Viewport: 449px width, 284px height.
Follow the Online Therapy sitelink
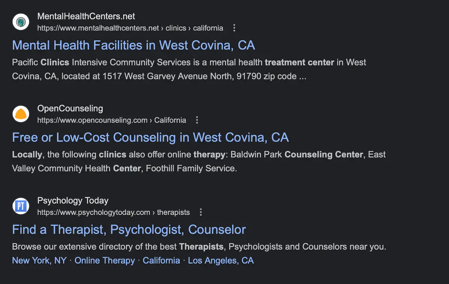[x=105, y=260]
